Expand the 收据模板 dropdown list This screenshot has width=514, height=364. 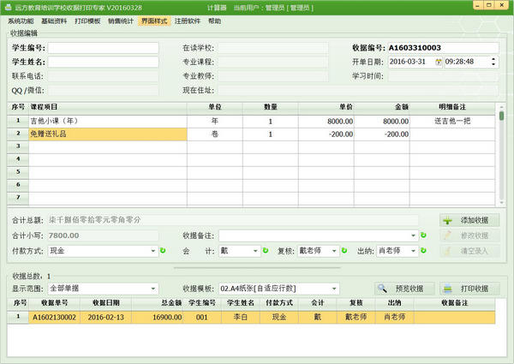tap(334, 289)
